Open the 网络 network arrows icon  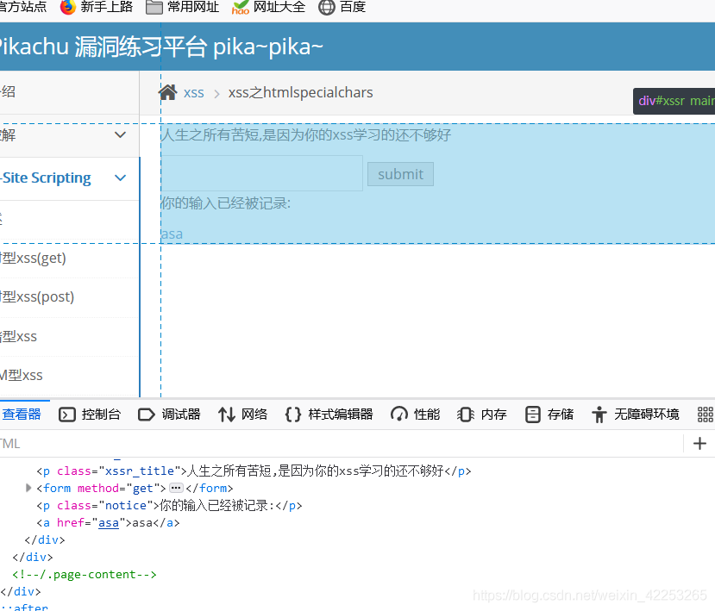click(x=227, y=415)
